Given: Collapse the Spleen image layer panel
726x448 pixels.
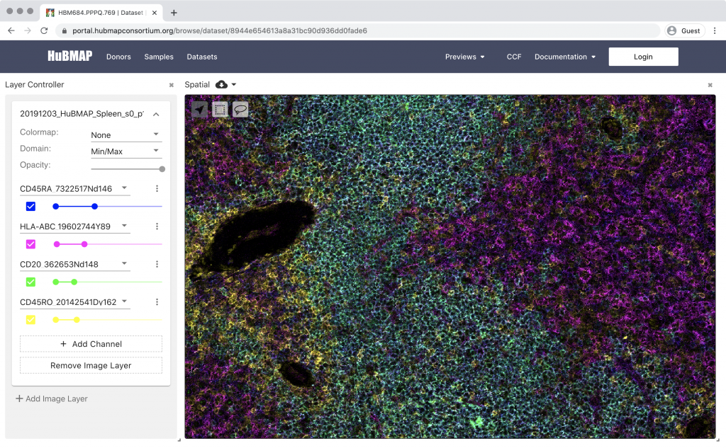Looking at the screenshot, I should click(x=156, y=113).
